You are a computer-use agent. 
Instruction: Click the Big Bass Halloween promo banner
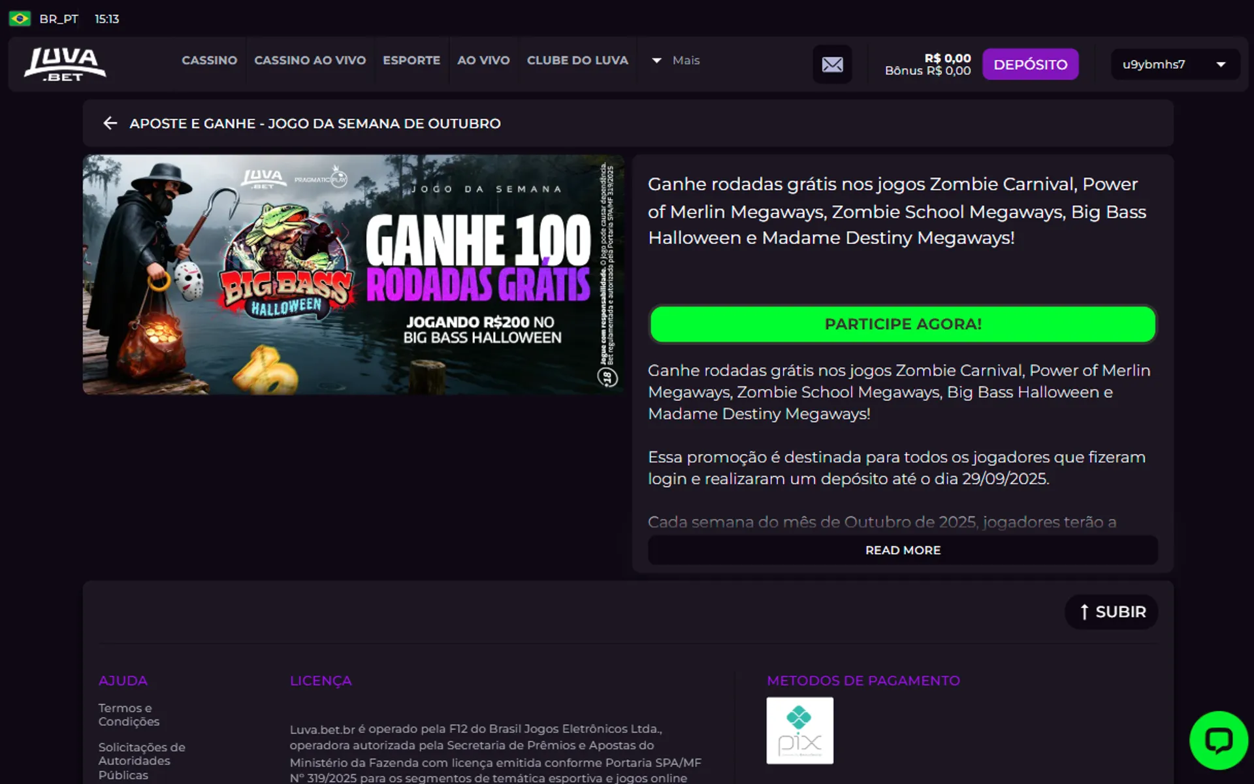click(353, 274)
